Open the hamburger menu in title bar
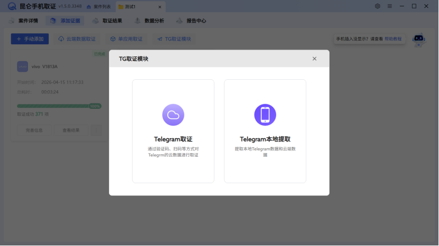The width and height of the screenshot is (439, 246). tap(389, 6)
